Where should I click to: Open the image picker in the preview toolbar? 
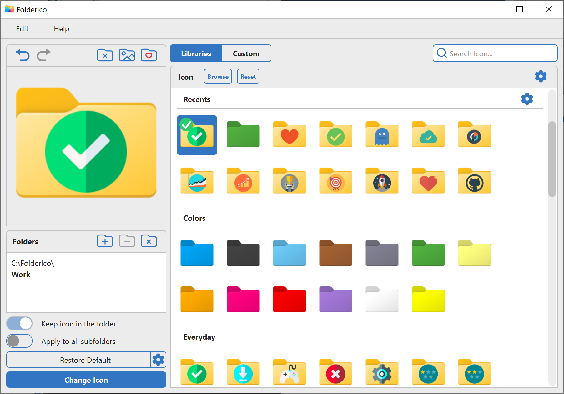tap(127, 55)
